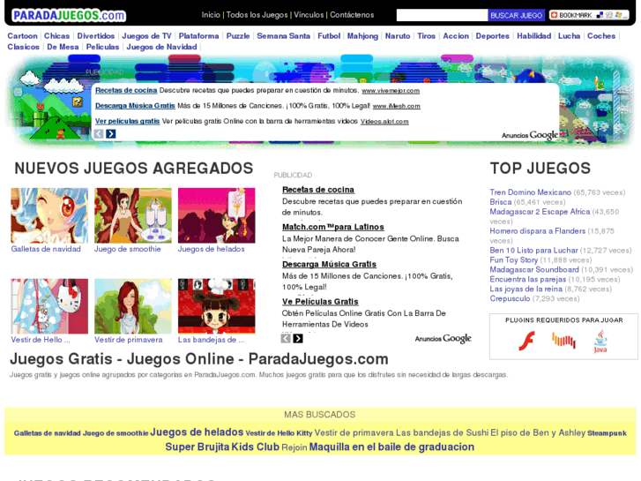The image size is (641, 481).
Task: Click the ParadaJuegos.com logo
Action: 69,16
